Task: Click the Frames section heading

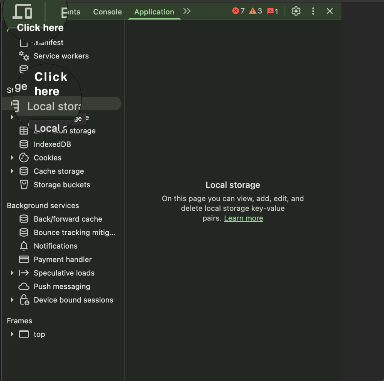Action: (x=19, y=321)
